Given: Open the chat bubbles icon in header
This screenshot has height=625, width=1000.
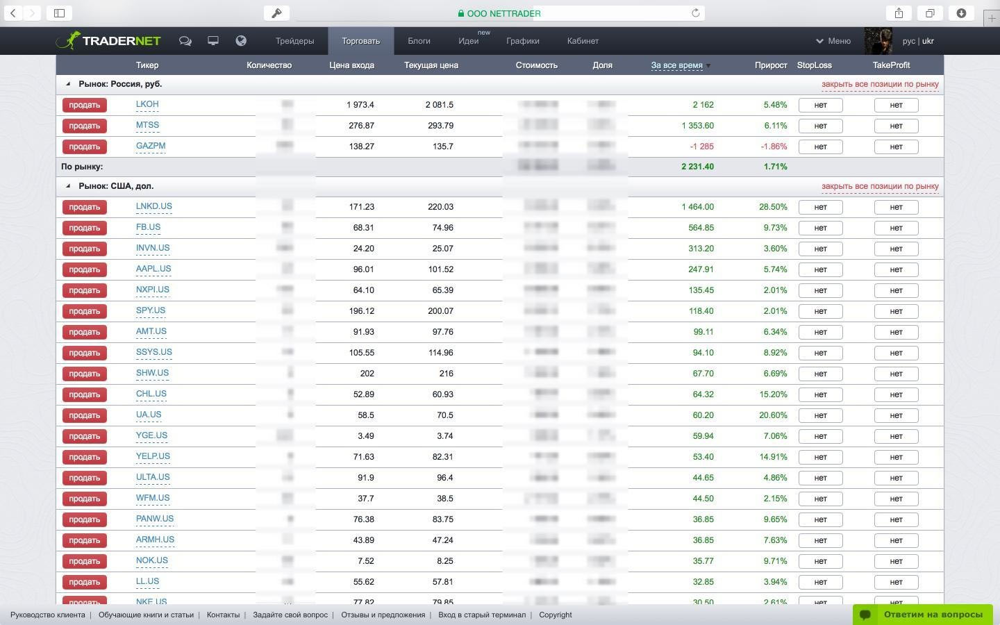Looking at the screenshot, I should point(185,41).
